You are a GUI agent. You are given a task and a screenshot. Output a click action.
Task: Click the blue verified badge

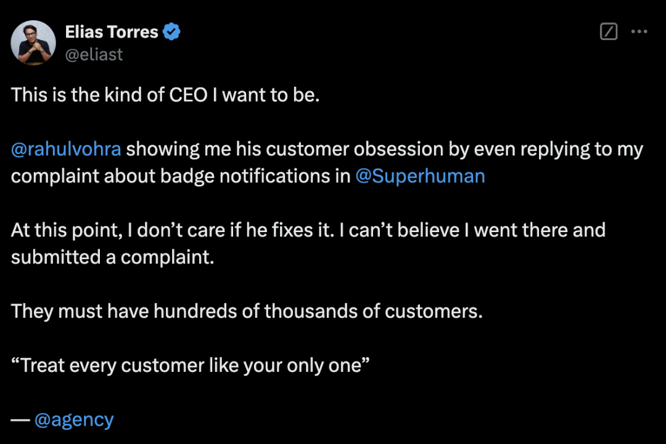click(x=171, y=32)
